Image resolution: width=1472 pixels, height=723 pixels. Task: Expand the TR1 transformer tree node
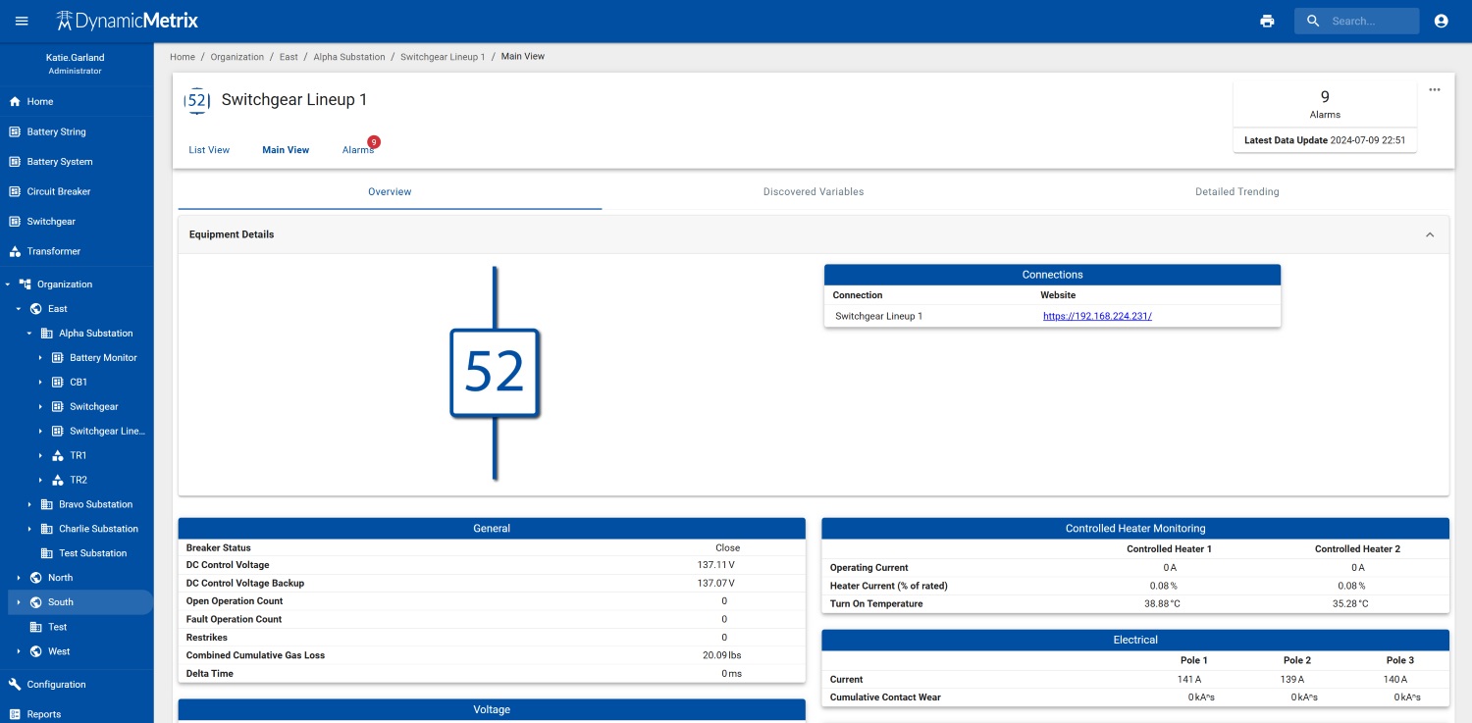tap(40, 456)
